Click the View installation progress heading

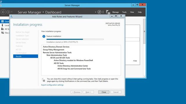[x=51, y=31]
